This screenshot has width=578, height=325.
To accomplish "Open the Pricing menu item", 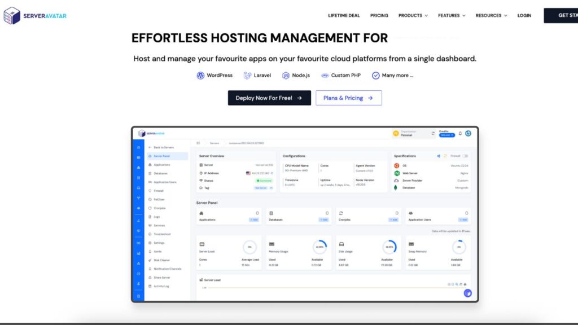I will coord(379,15).
